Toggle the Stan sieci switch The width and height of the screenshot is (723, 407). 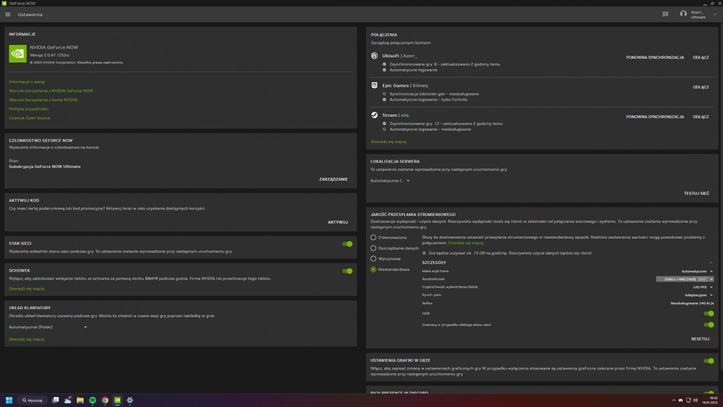pos(347,244)
